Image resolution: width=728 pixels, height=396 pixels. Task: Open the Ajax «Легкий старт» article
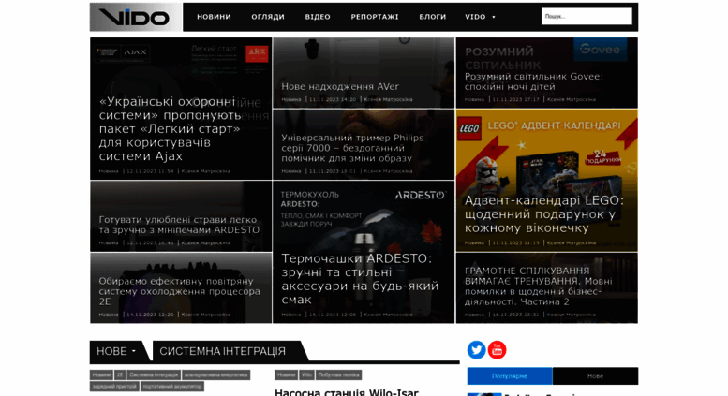pos(170,128)
